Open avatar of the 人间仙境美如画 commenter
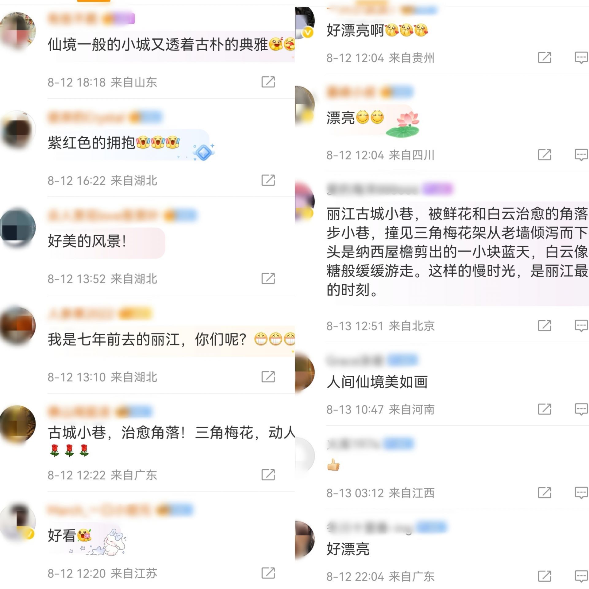The image size is (589, 589). click(x=305, y=372)
